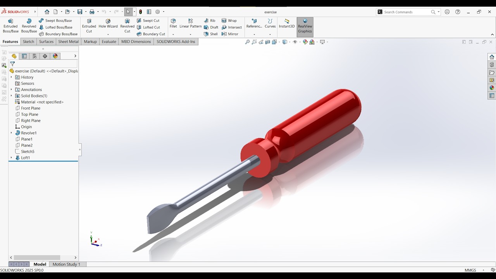
Task: Open the PropertyManager tab icon
Action: click(24, 56)
